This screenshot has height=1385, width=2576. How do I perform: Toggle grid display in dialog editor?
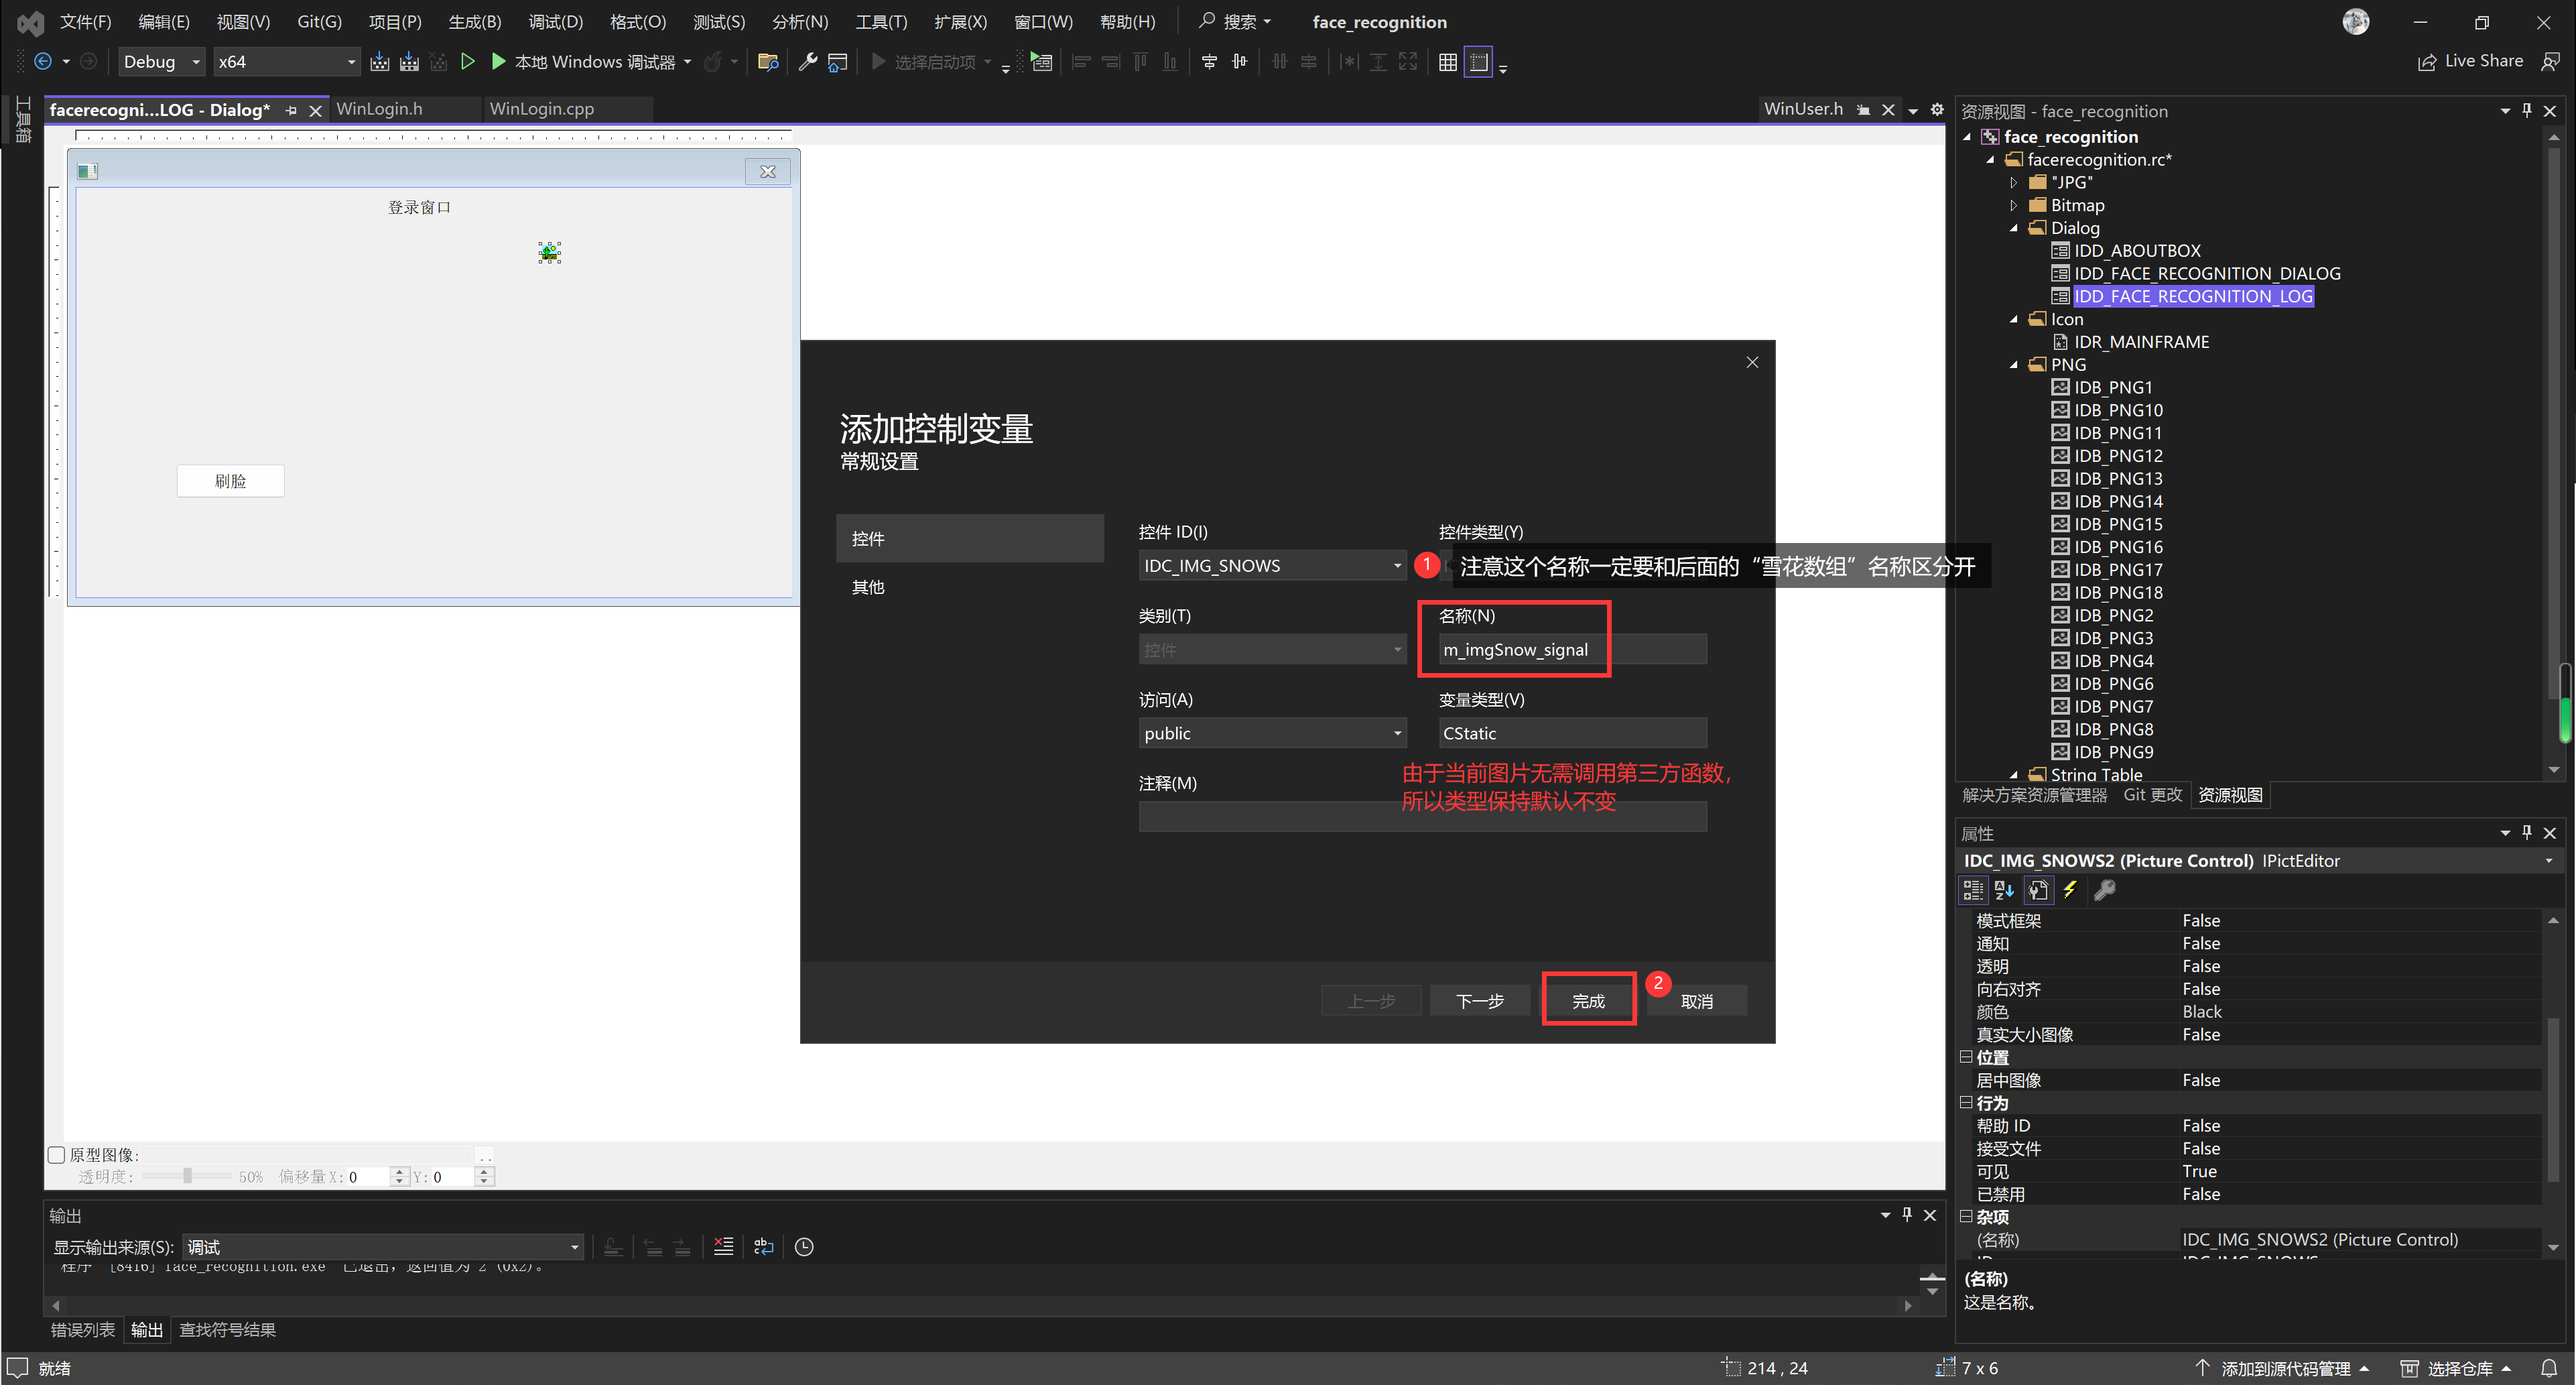1447,62
